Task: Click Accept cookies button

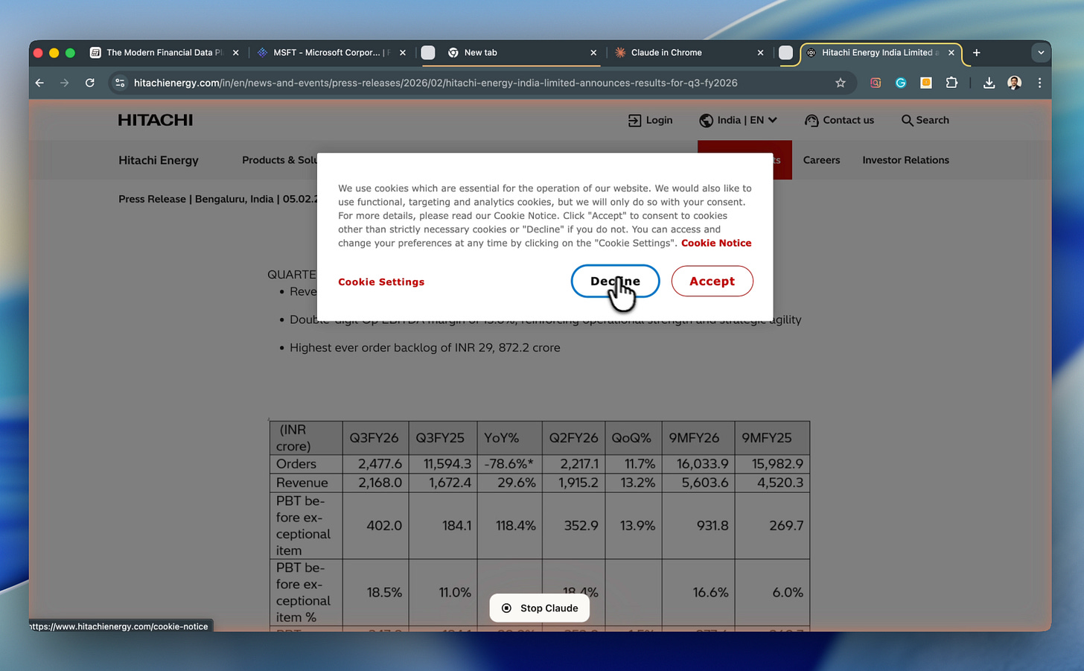Action: pyautogui.click(x=712, y=281)
